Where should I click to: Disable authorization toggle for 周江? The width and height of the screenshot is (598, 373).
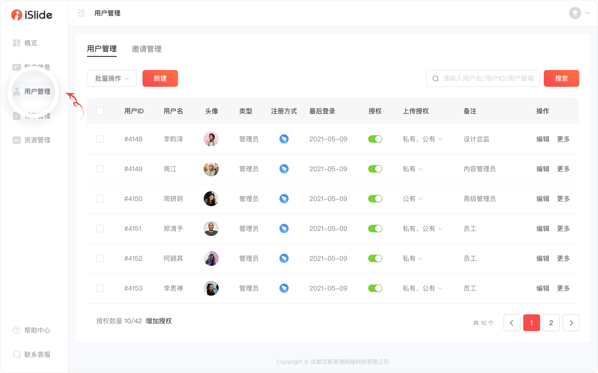click(x=375, y=169)
